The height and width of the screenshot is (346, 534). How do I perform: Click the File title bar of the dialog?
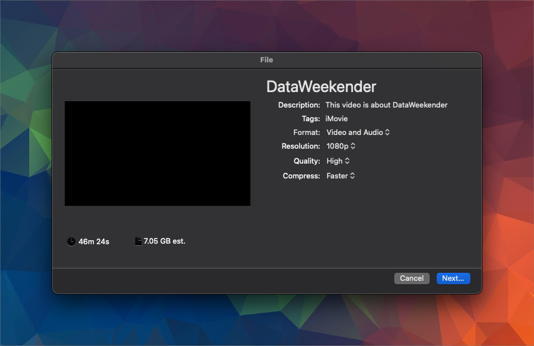[266, 59]
